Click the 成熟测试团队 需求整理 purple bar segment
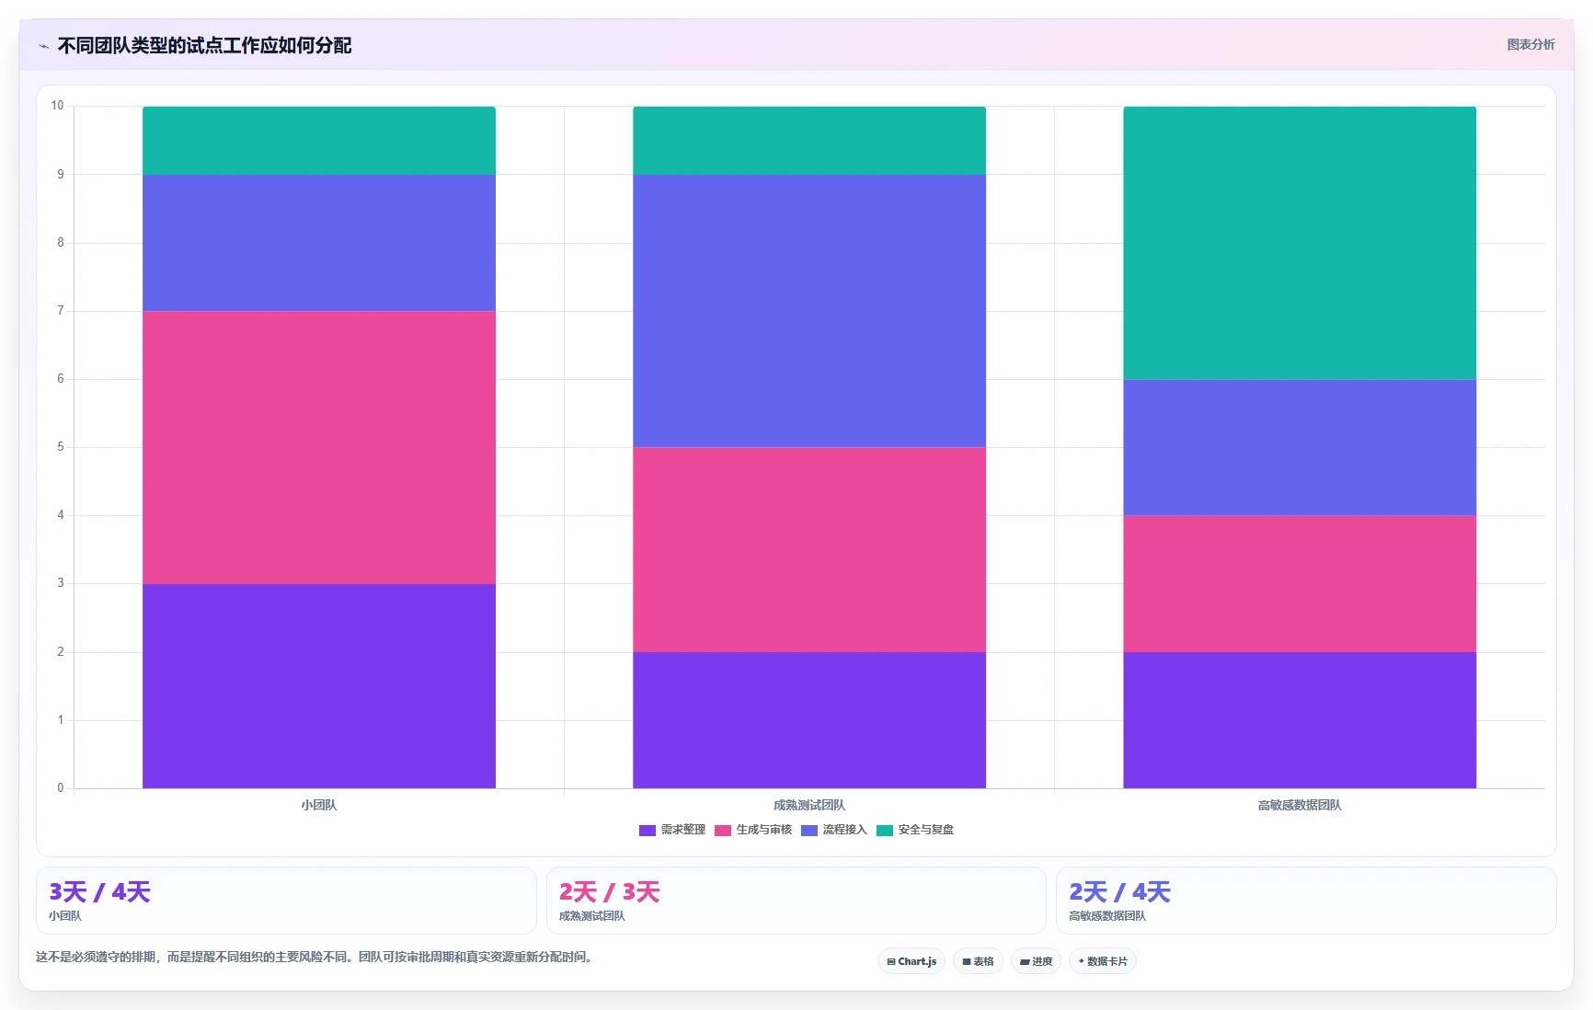1593x1010 pixels. (809, 720)
